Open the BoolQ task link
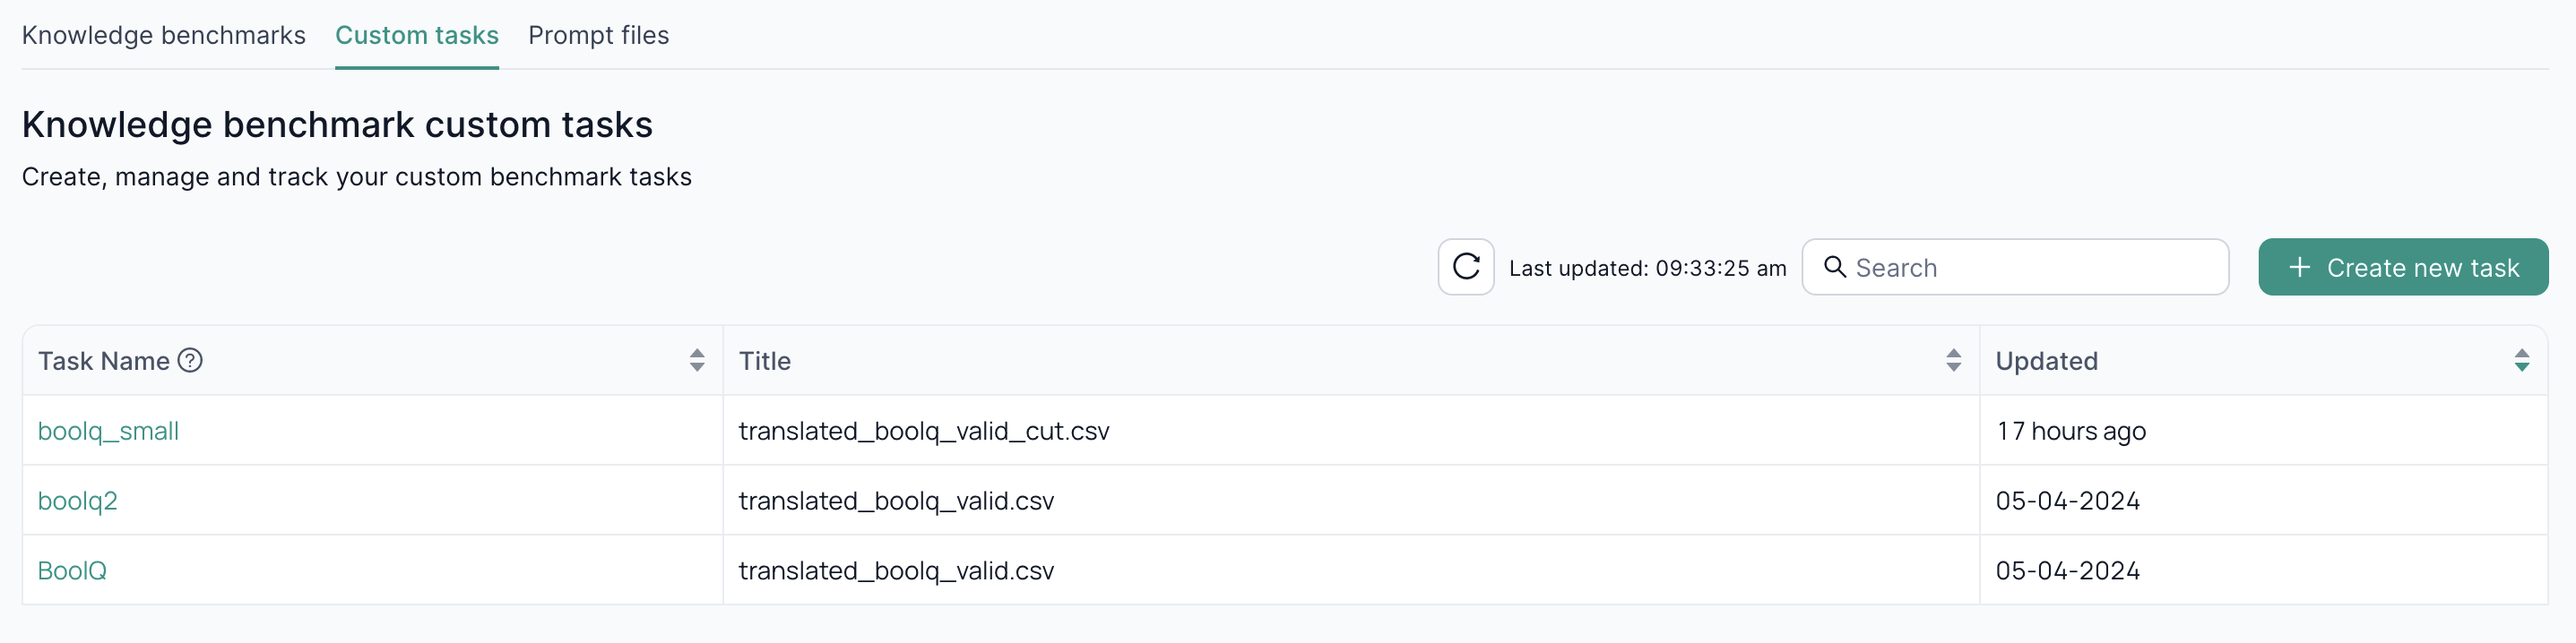Viewport: 2576px width, 643px height. pos(72,571)
